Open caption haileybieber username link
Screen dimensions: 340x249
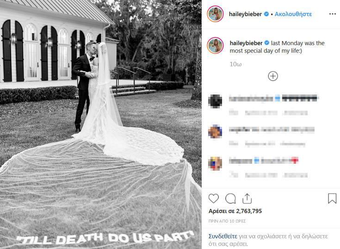(x=246, y=43)
